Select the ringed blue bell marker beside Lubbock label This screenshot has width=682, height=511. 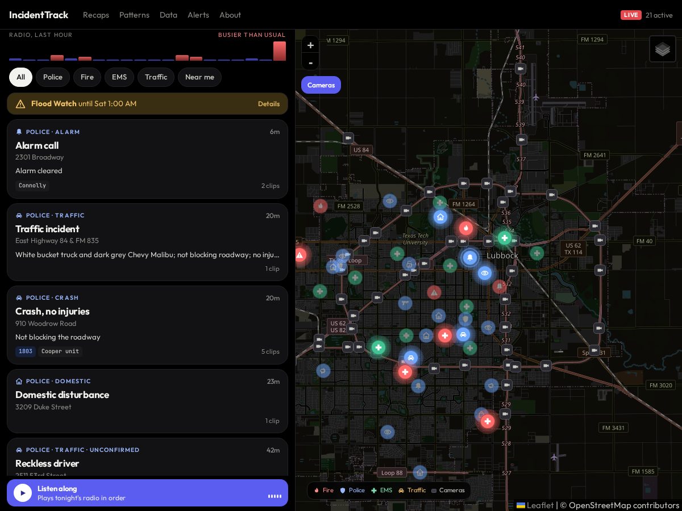click(x=470, y=258)
